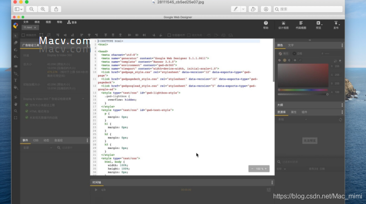Collapse the Display & Video 360 validation results
This screenshot has width=366, height=204.
83,99
